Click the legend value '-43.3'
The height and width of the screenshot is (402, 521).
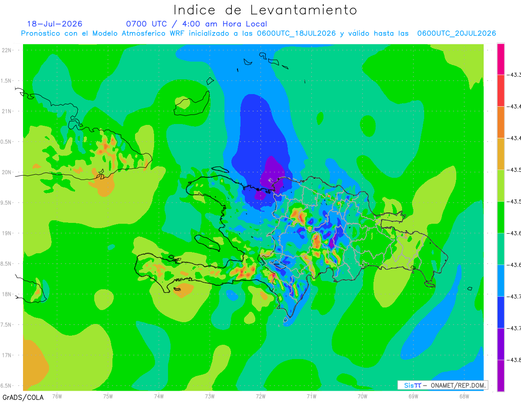(x=515, y=75)
